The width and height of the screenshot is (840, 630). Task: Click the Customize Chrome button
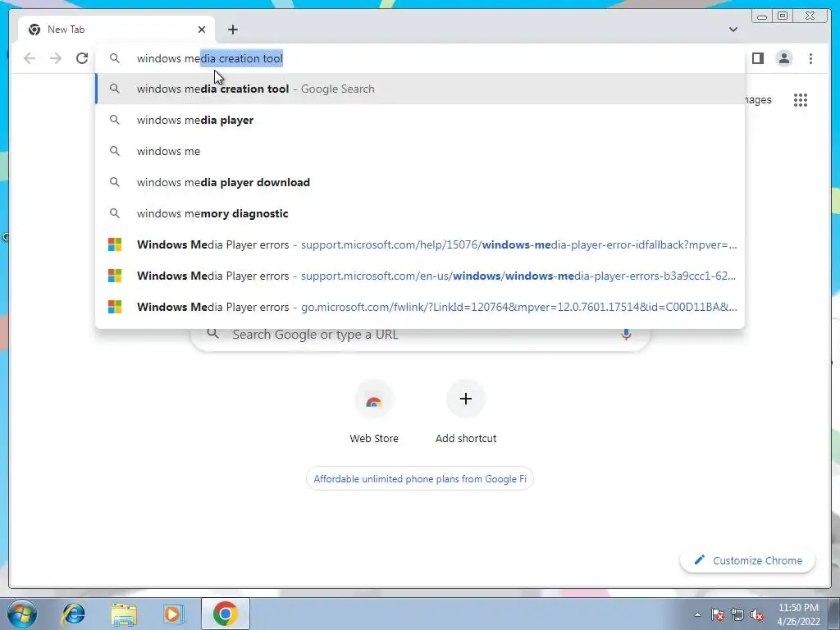(748, 560)
